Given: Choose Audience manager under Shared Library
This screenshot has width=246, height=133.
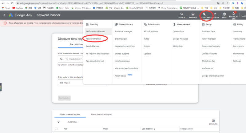Looking at the screenshot, I should (x=123, y=31).
